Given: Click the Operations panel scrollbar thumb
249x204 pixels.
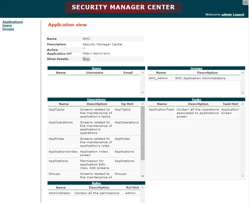Looking at the screenshot, I should (x=143, y=133).
